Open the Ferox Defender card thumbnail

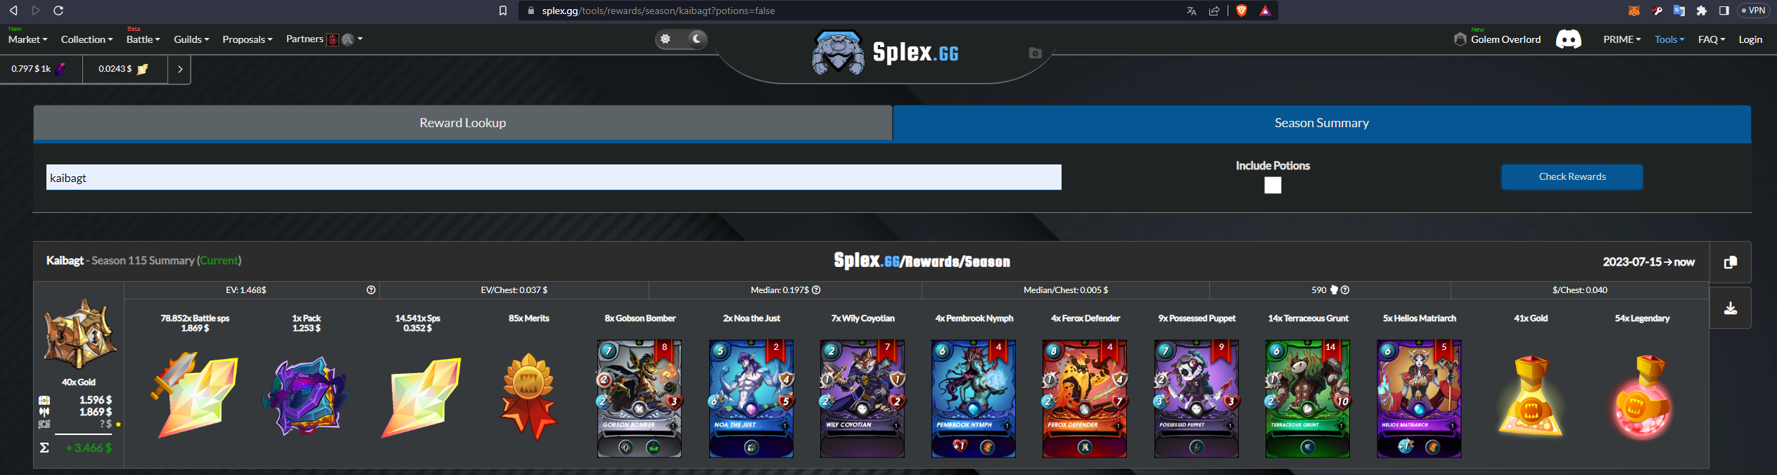[1085, 398]
